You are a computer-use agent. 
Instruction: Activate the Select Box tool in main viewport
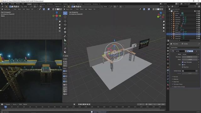click(x=65, y=13)
